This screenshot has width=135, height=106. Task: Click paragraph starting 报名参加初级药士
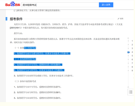click(x=65, y=41)
